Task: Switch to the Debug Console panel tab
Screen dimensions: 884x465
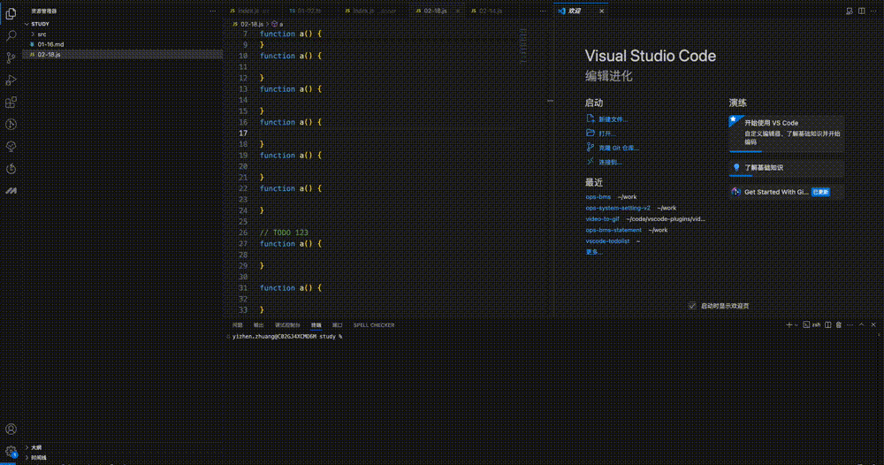Action: (x=287, y=325)
